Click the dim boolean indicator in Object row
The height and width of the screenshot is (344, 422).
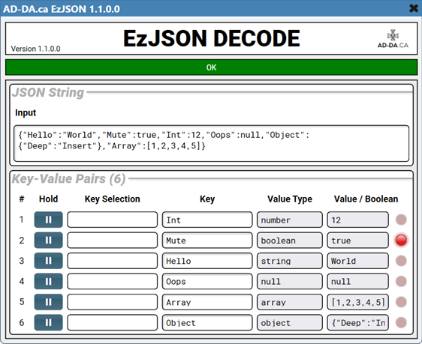[x=401, y=322]
